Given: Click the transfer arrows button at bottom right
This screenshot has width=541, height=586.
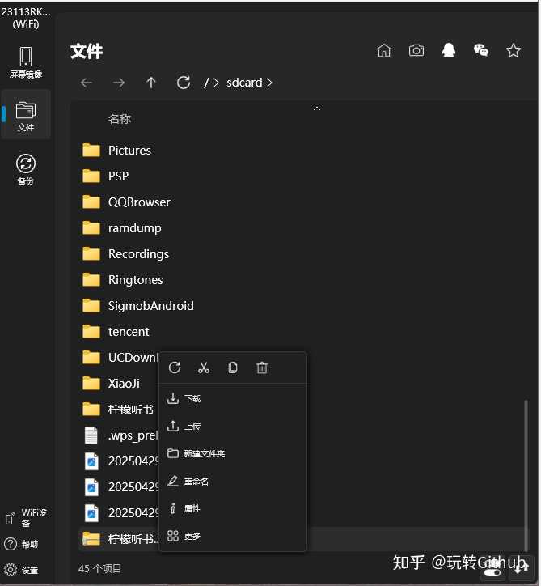Looking at the screenshot, I should pos(518,570).
